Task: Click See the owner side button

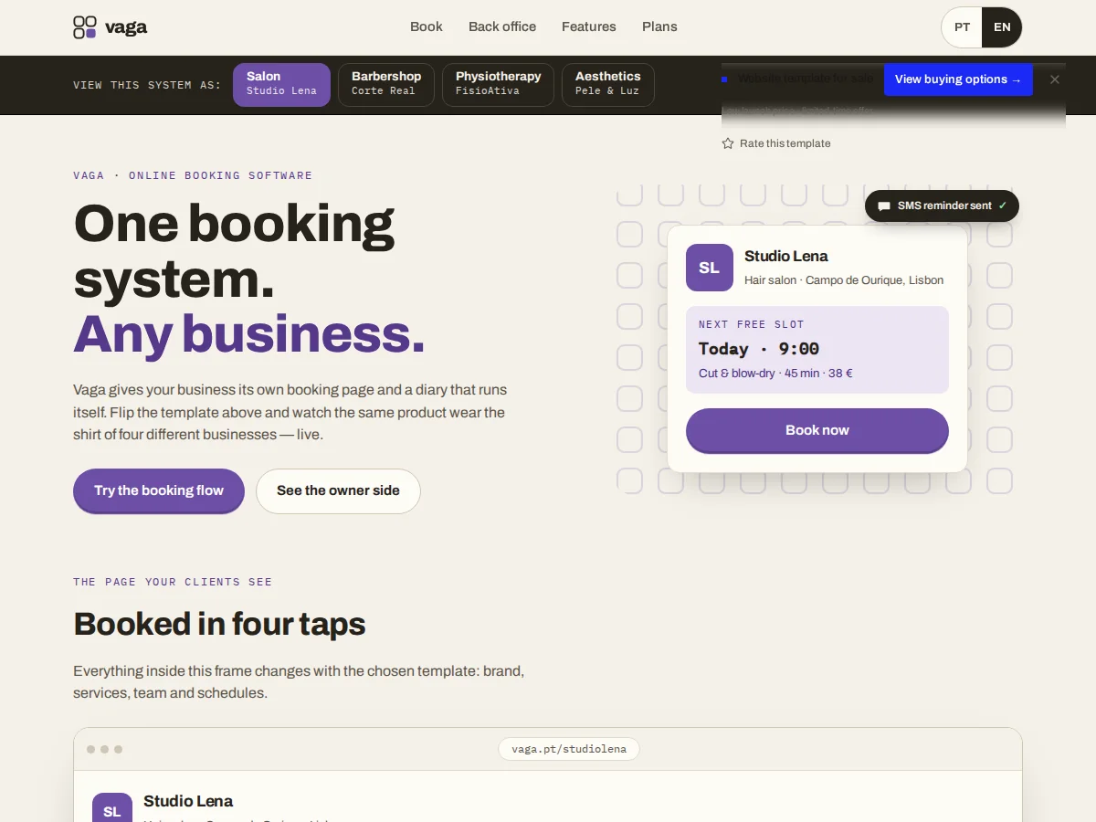Action: pos(338,490)
